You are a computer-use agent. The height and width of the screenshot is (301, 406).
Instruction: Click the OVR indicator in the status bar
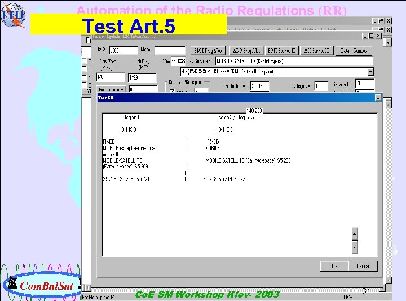point(348,297)
